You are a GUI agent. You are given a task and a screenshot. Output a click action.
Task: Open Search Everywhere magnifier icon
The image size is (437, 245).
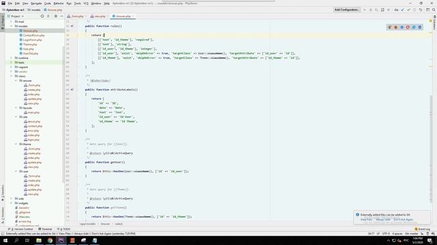click(434, 10)
